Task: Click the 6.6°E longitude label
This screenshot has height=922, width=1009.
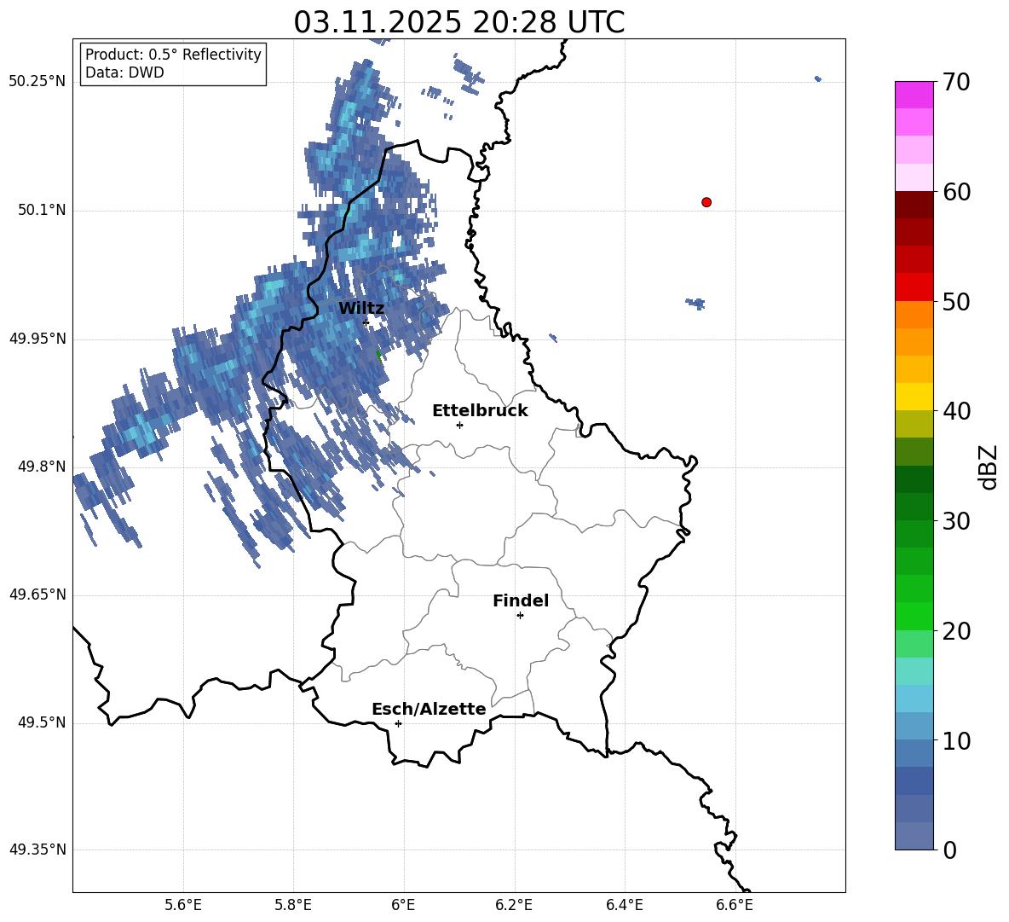Action: [735, 905]
